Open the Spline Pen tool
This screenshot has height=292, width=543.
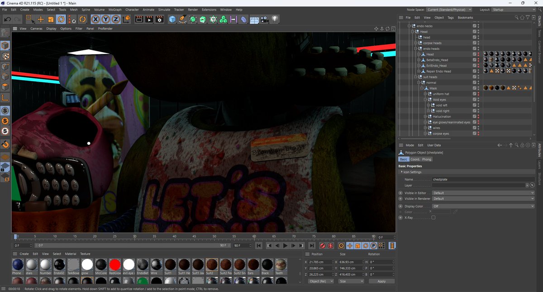click(x=182, y=19)
